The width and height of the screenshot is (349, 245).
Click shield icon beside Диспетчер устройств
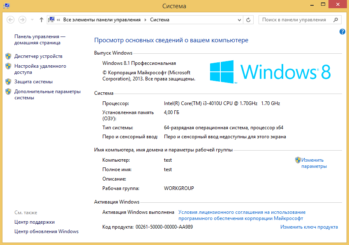tap(8, 56)
